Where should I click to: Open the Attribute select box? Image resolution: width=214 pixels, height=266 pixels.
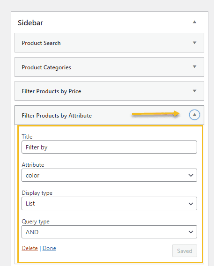coord(109,175)
